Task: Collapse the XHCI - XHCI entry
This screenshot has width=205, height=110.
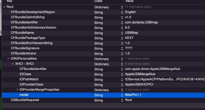Action: click(13, 64)
